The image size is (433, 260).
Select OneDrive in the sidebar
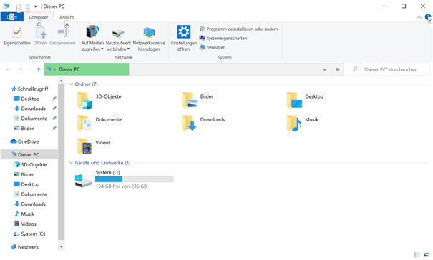[24, 141]
